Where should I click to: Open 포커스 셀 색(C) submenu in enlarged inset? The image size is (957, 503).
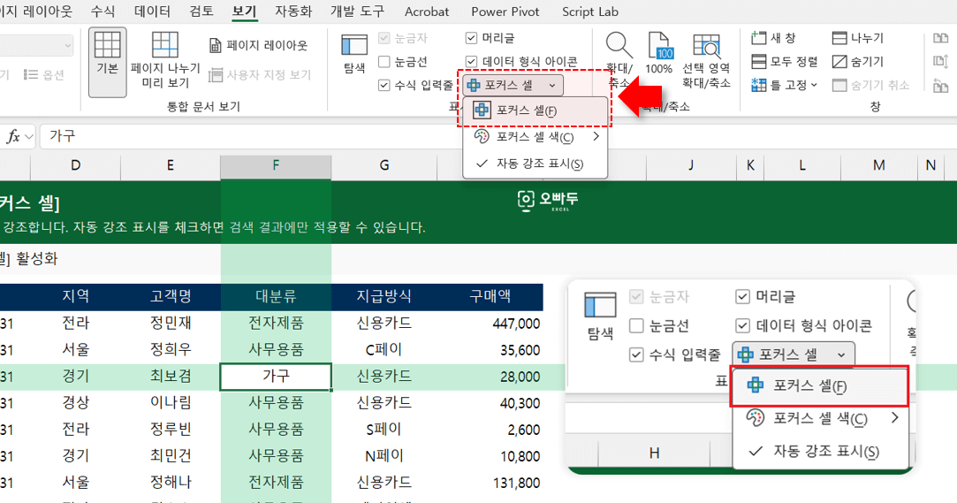pos(820,418)
